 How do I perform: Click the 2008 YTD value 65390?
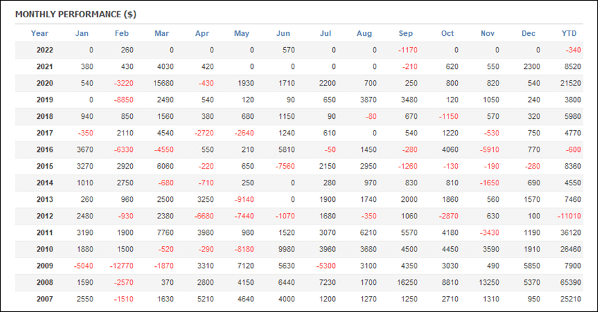[571, 282]
